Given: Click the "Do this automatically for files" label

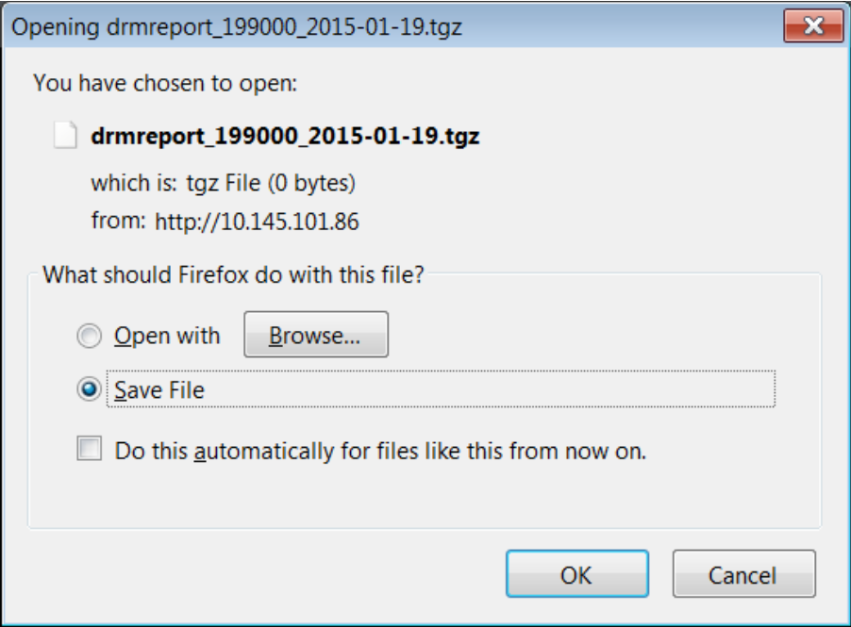Looking at the screenshot, I should [x=380, y=451].
